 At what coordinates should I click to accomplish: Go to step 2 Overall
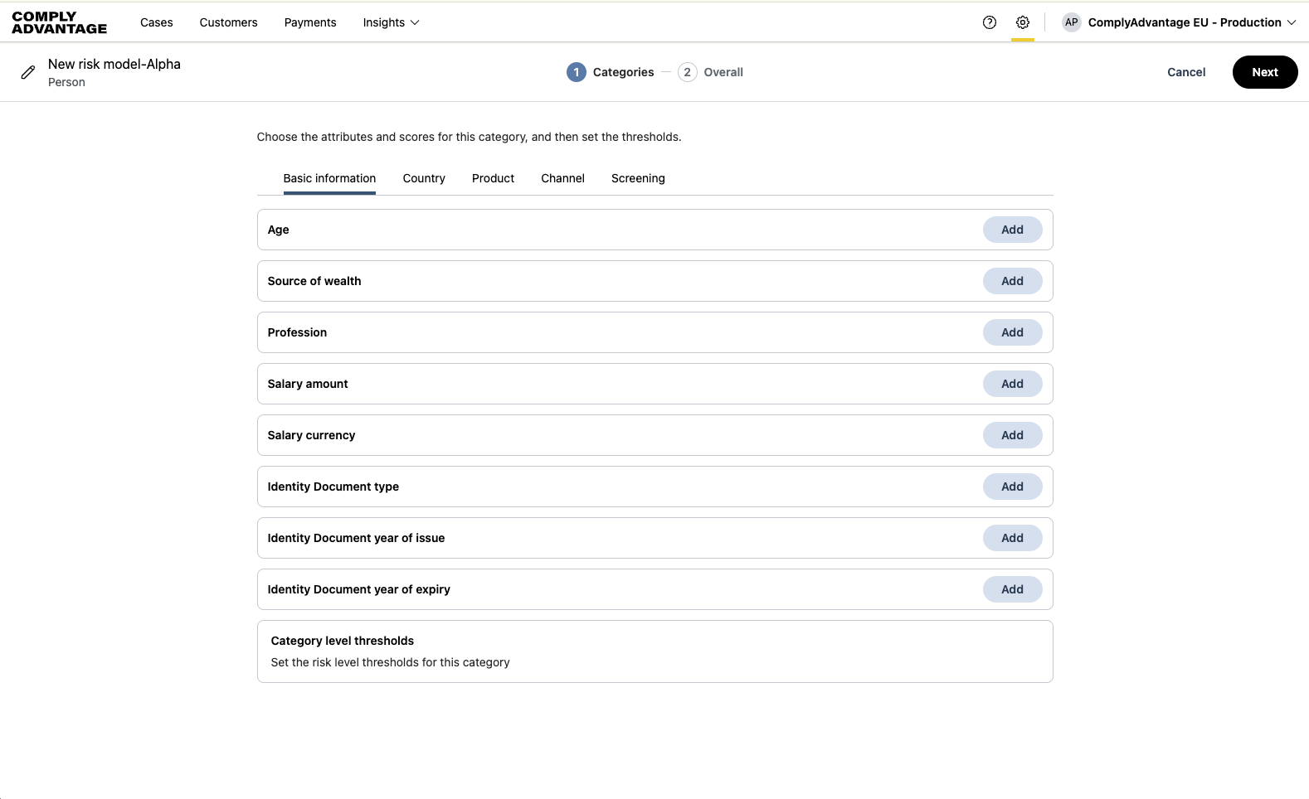coord(711,72)
